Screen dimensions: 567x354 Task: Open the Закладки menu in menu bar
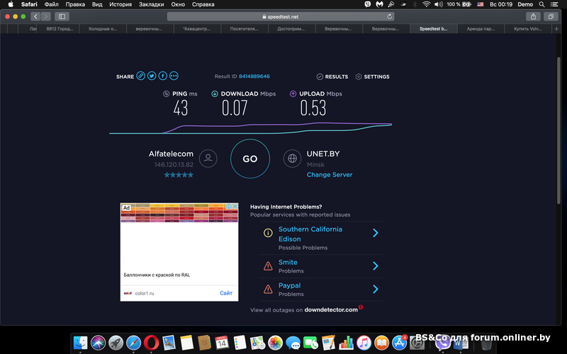(151, 4)
